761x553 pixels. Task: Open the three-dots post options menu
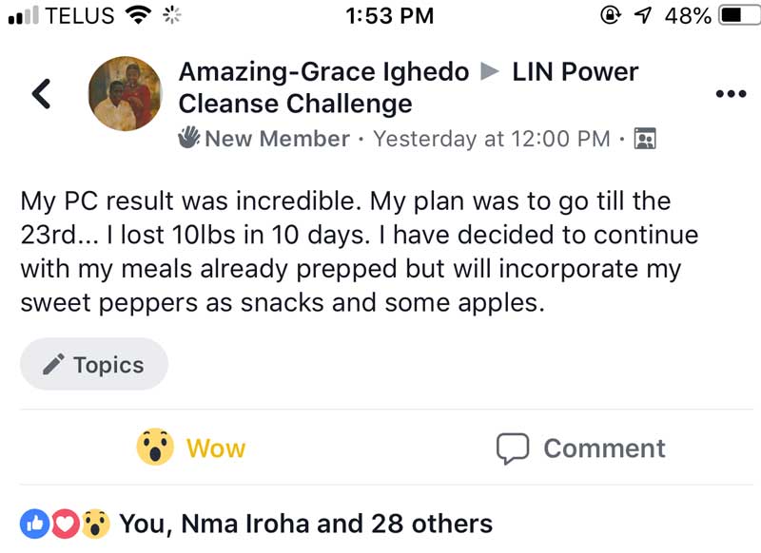[x=731, y=93]
